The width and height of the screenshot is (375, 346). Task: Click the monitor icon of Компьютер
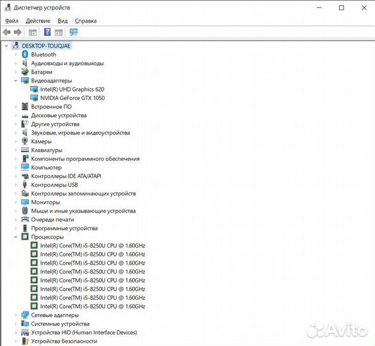coord(25,167)
